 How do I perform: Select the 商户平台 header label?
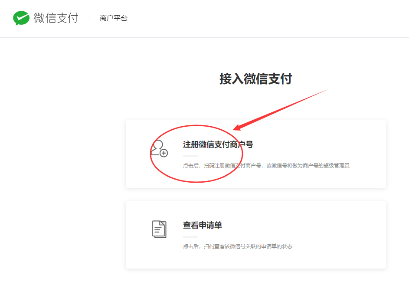click(x=113, y=18)
